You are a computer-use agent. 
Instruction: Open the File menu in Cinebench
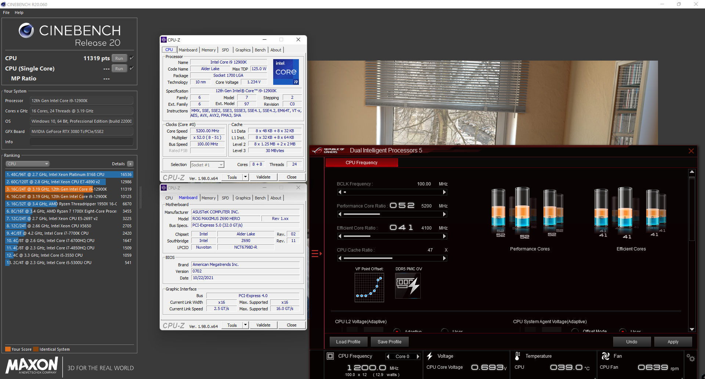6,12
